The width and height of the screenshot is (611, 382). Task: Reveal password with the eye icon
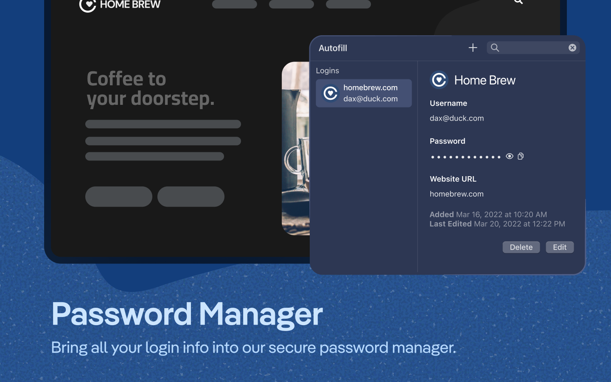pyautogui.click(x=510, y=156)
